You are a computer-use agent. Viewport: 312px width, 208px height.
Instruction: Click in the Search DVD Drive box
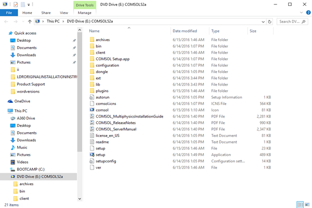click(292, 22)
